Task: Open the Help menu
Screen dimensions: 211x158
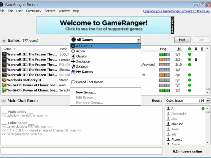Action: click(x=76, y=11)
